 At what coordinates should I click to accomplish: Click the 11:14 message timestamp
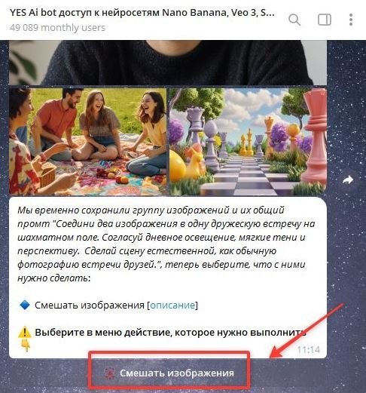pos(309,349)
